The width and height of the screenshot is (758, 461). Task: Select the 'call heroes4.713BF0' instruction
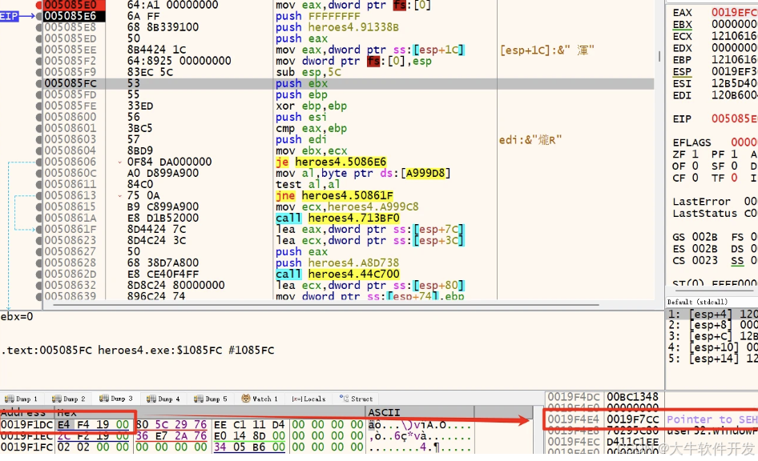point(337,218)
